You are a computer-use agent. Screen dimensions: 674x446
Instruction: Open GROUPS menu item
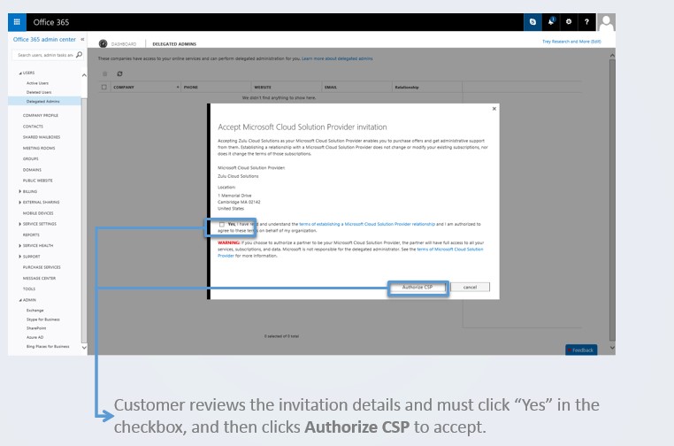tap(31, 158)
